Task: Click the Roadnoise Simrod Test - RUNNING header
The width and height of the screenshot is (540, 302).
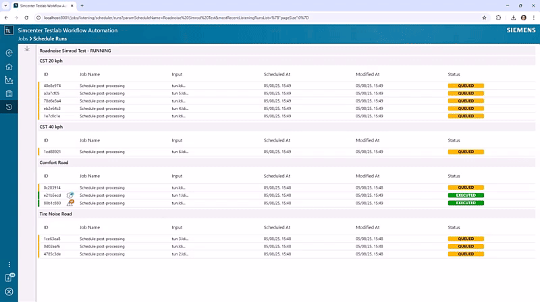Action: tap(287, 51)
